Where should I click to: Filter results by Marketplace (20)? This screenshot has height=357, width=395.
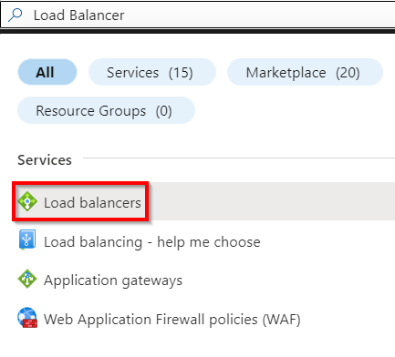(x=305, y=72)
